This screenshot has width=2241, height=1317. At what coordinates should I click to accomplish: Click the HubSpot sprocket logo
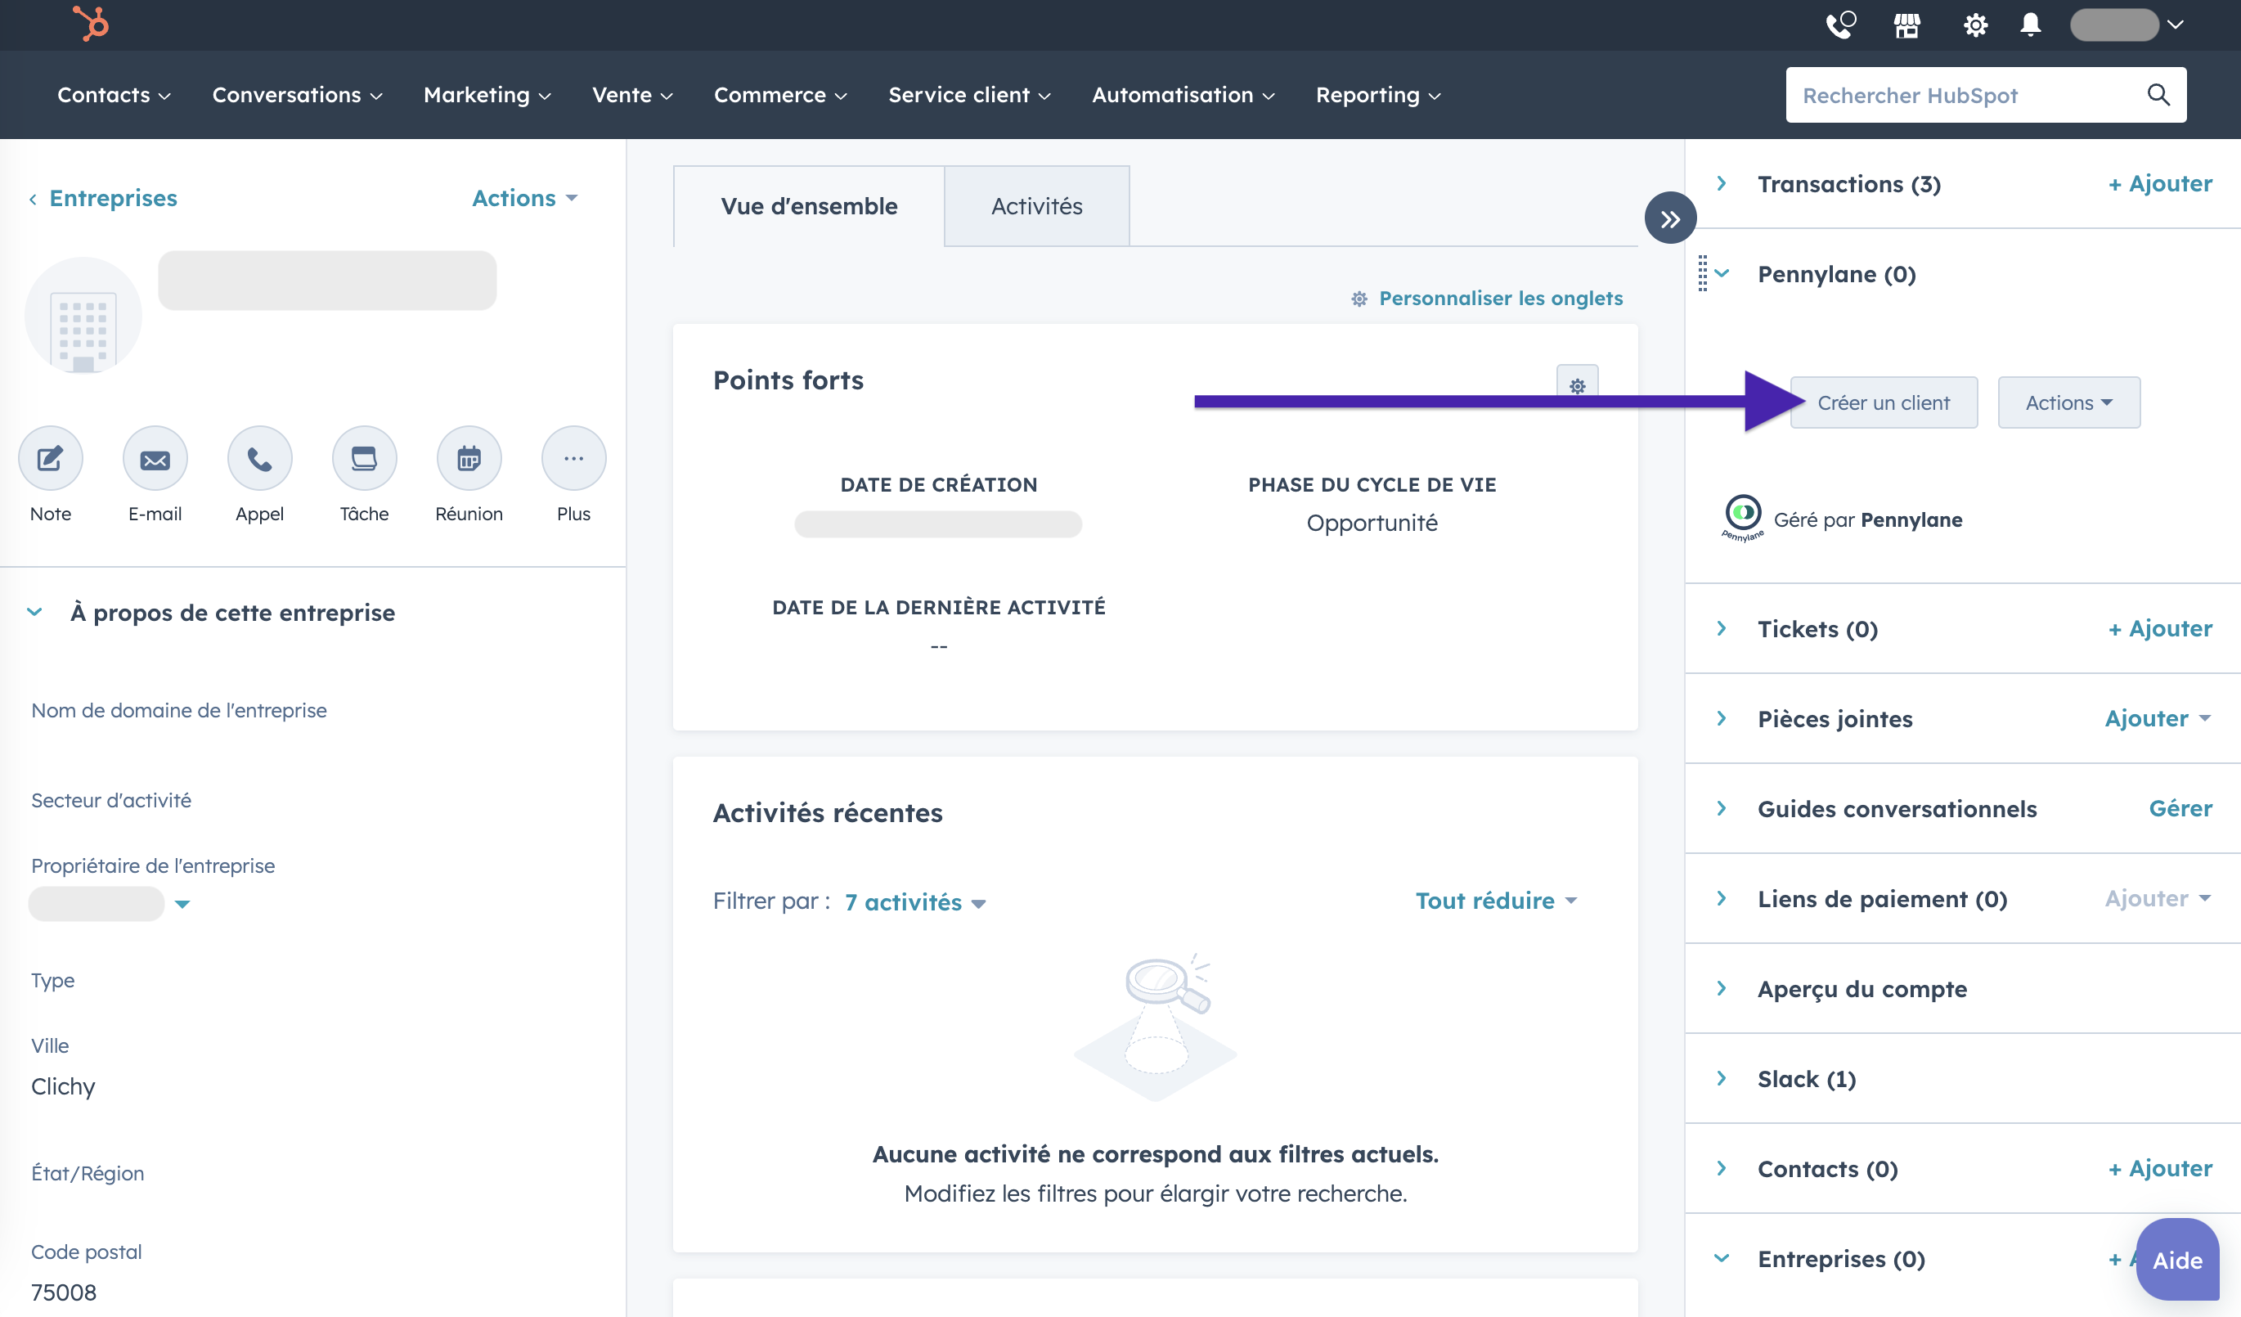click(x=91, y=24)
